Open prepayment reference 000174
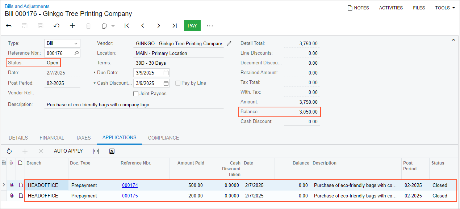Screen dimensions: 460x209 (130, 185)
